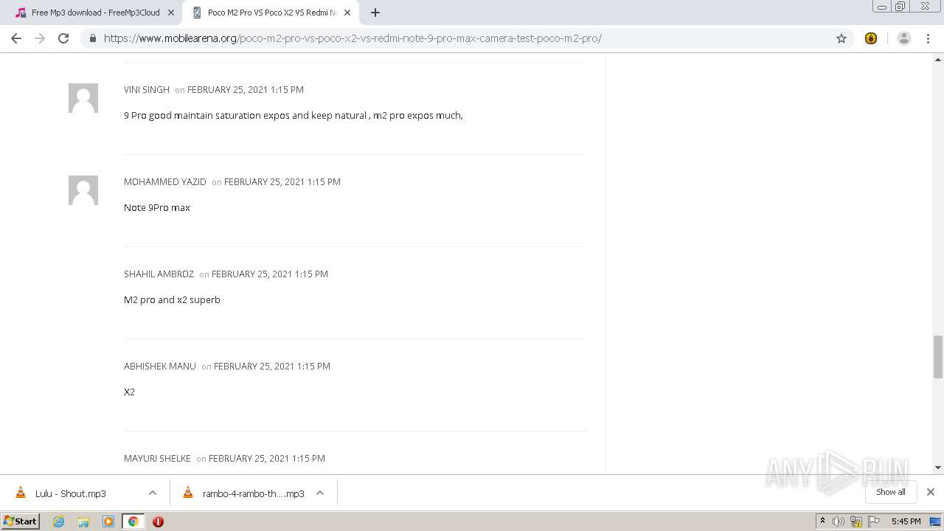Open MOHAMMED YAZID commenter name
This screenshot has height=531, width=944.
click(x=165, y=181)
